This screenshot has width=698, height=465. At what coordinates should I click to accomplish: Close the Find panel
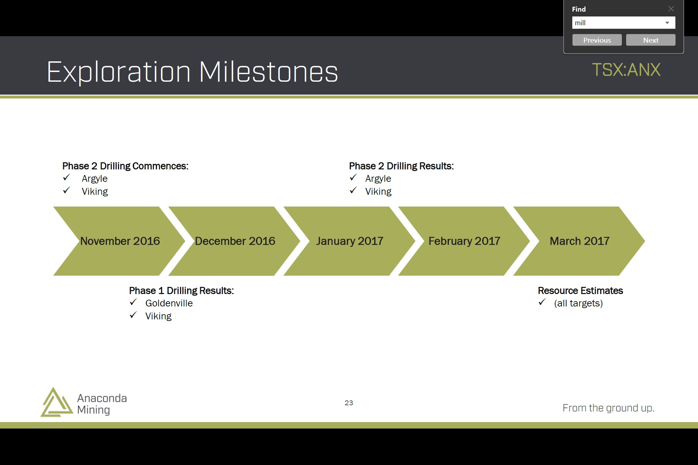(x=671, y=9)
